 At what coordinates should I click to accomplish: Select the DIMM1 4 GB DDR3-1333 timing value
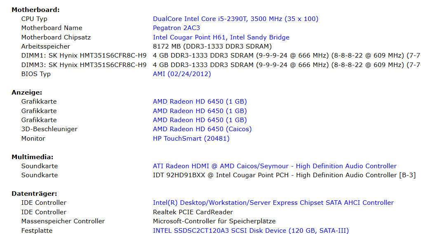click(287, 56)
